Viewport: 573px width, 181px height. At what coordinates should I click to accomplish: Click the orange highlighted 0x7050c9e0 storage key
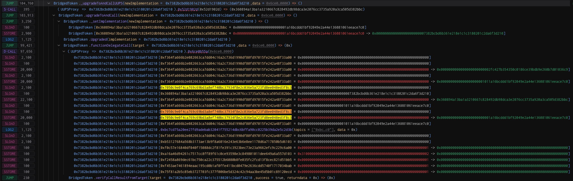226,112
